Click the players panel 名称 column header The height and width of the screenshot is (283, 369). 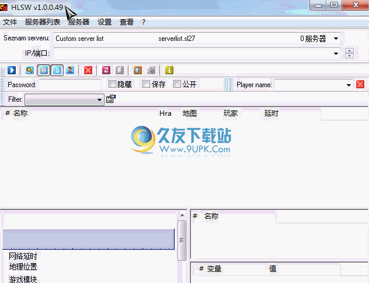click(x=211, y=216)
